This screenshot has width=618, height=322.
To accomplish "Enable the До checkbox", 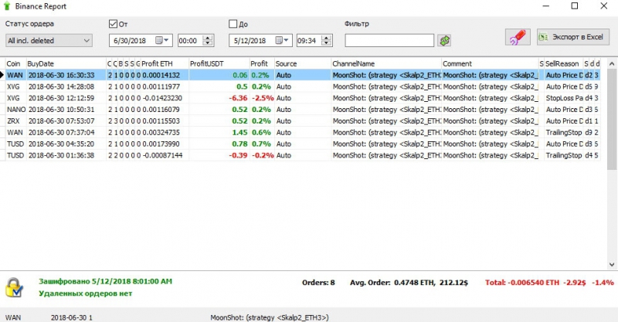I will click(x=233, y=24).
